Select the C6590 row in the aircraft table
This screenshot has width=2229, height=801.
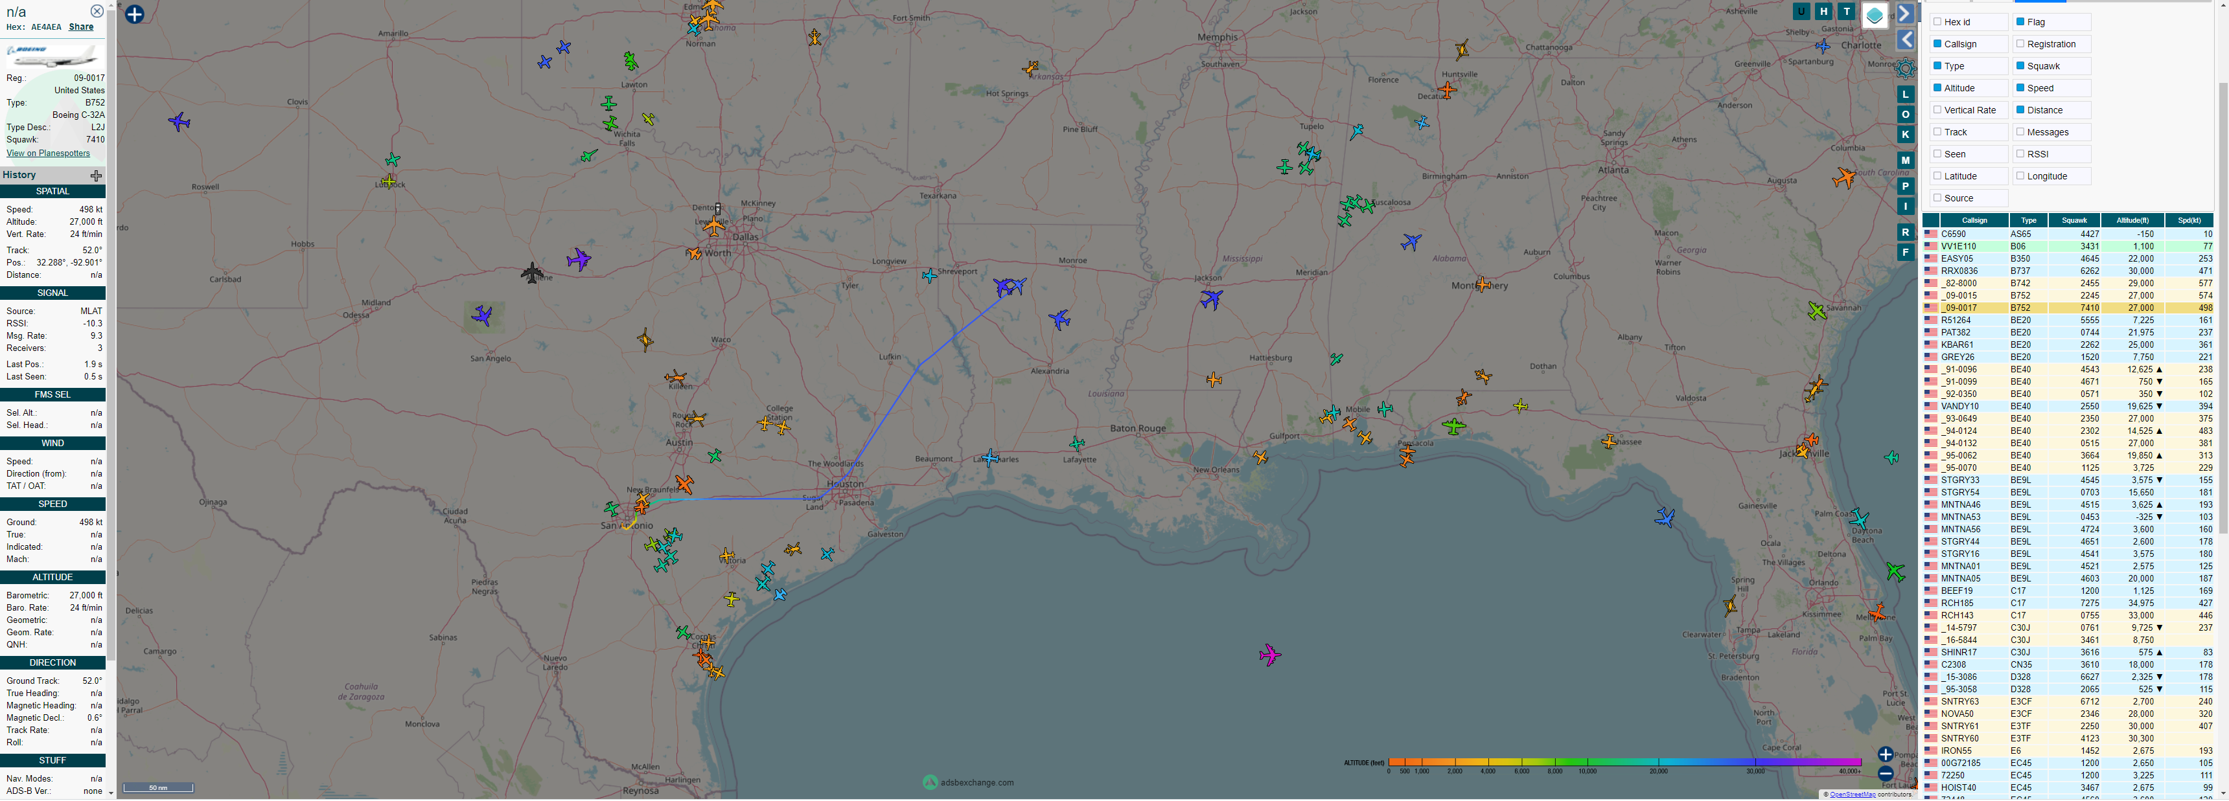tap(2068, 234)
